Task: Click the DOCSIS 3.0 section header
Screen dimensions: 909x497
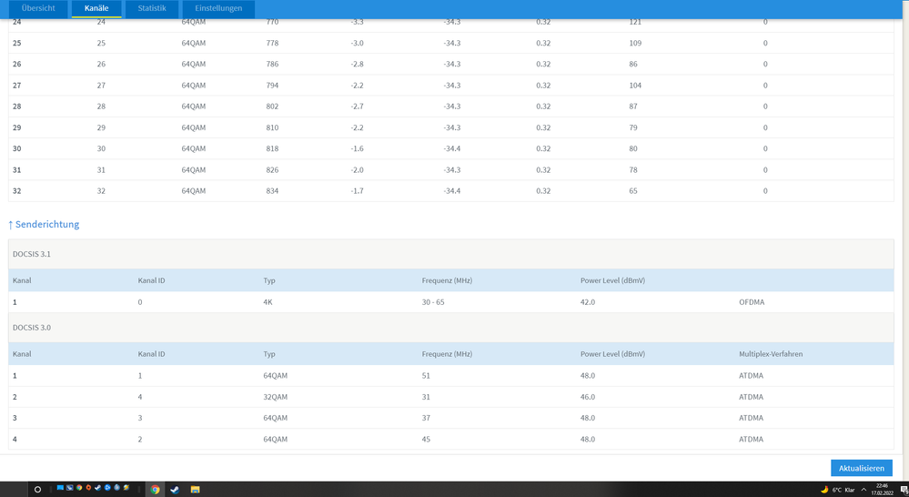Action: (x=451, y=328)
